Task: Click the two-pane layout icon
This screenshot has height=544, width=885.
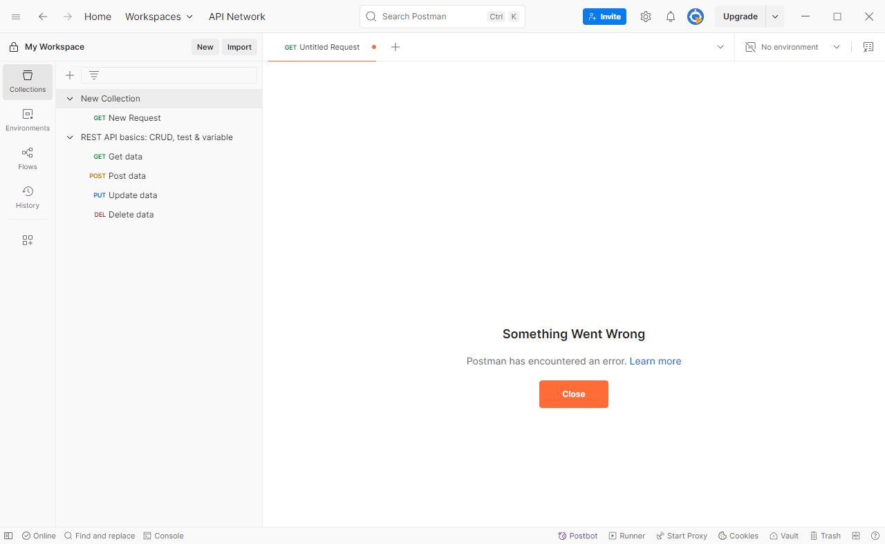Action: (856, 536)
